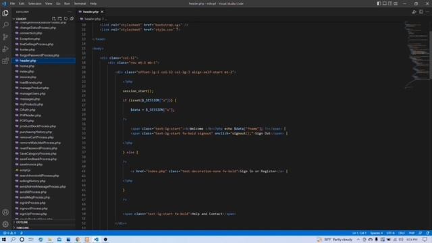Click the notifications bell in status bar
432x243 pixels.
pyautogui.click(x=427, y=233)
